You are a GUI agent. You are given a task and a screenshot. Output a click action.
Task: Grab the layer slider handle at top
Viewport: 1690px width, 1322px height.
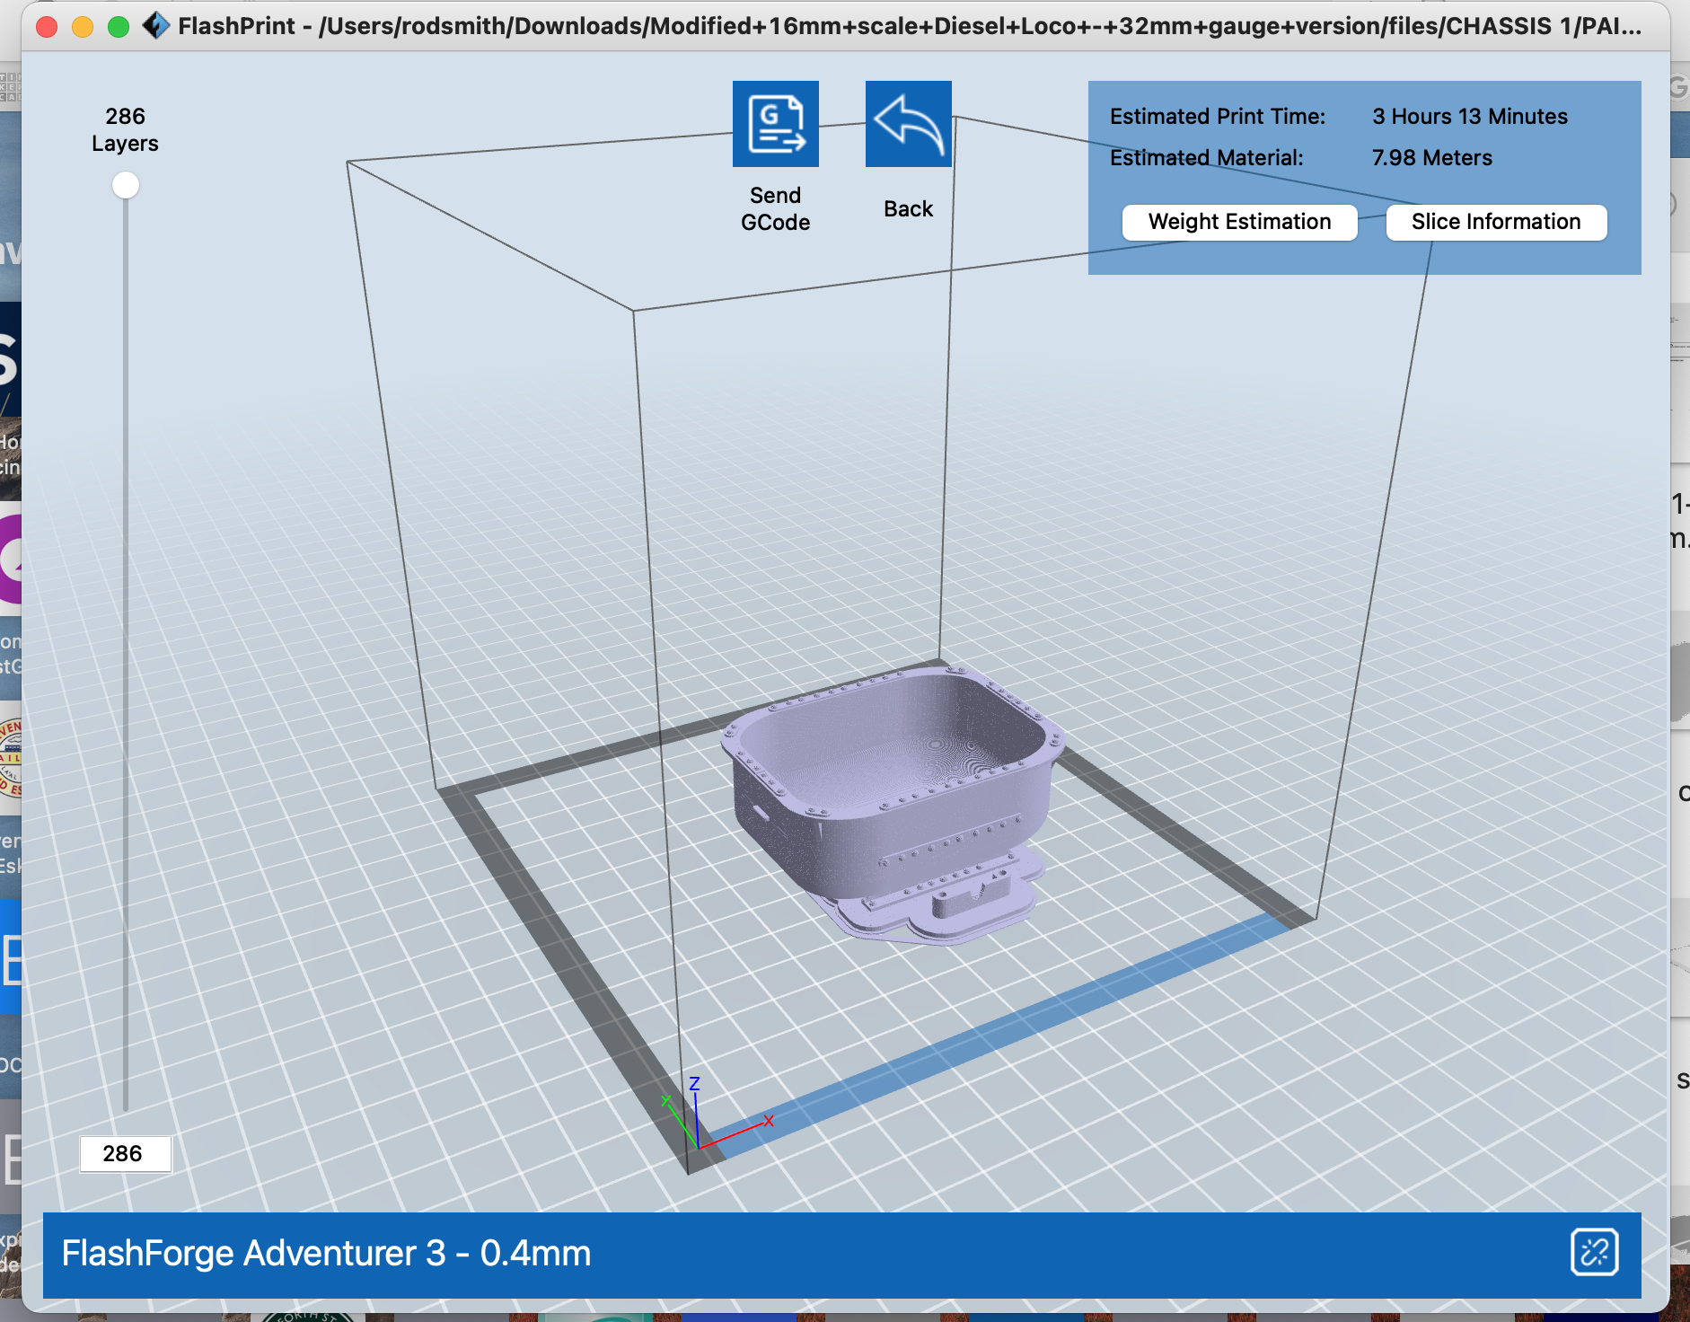[x=126, y=185]
